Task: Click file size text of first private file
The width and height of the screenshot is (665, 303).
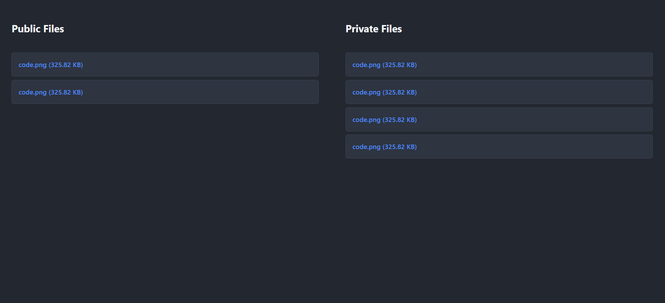Action: tap(400, 65)
